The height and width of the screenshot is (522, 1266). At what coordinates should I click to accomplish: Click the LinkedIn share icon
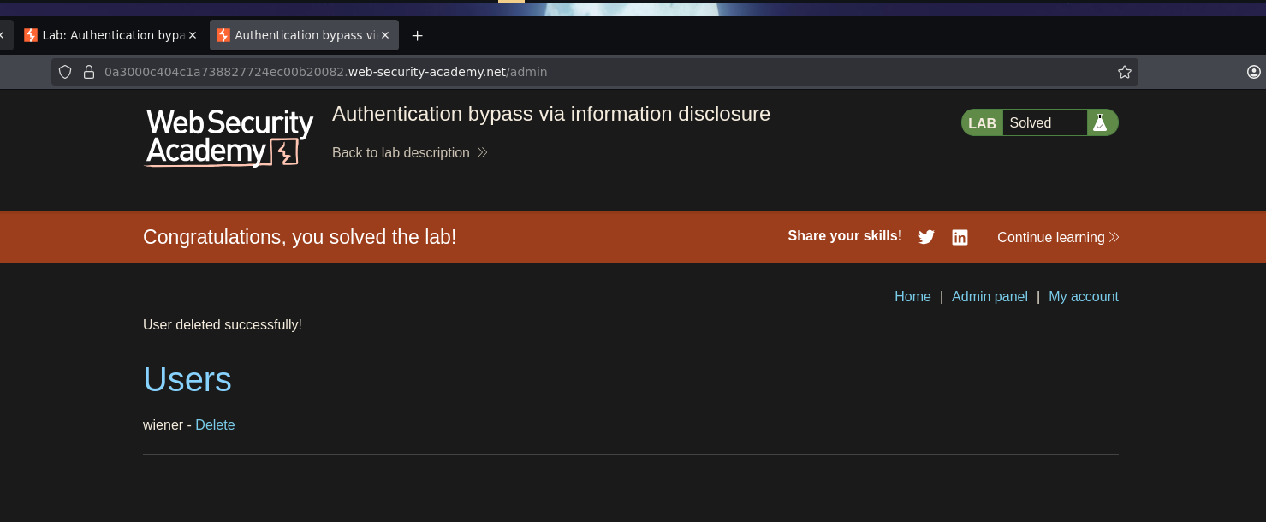click(x=960, y=237)
